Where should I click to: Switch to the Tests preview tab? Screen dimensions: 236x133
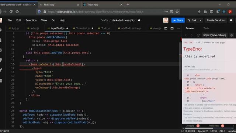coord(206,28)
